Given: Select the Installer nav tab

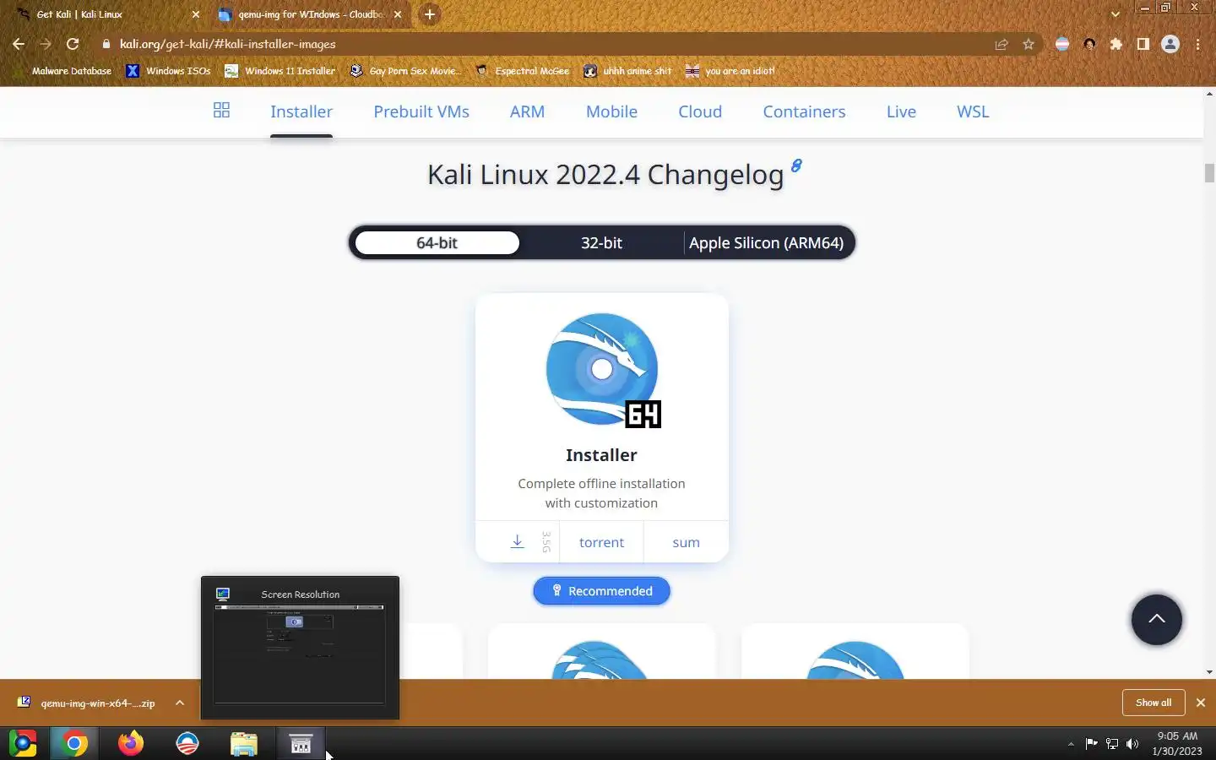Looking at the screenshot, I should click(x=301, y=111).
